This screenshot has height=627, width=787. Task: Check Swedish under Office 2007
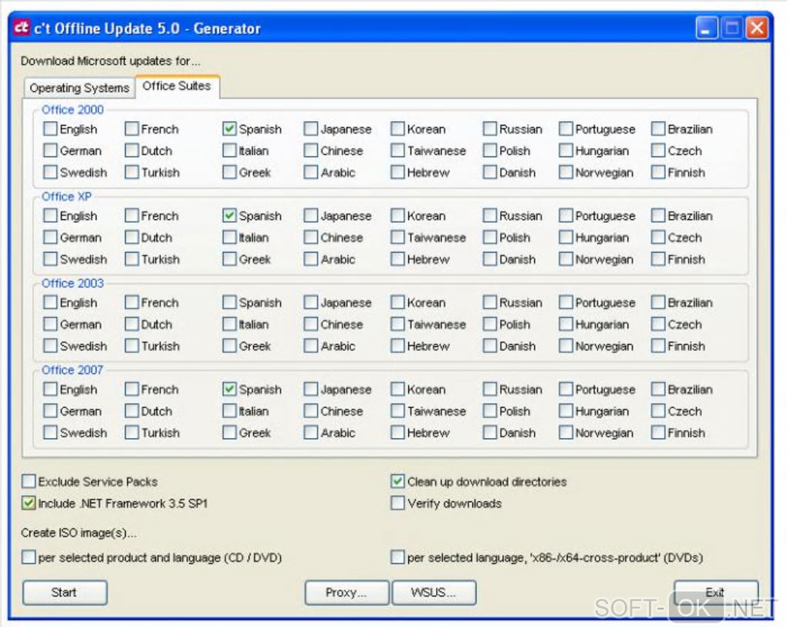point(50,433)
